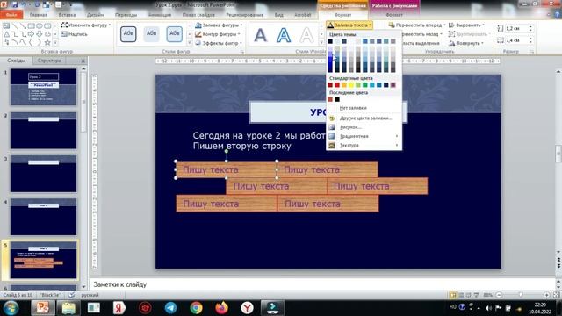The width and height of the screenshot is (562, 316).
Task: Open the Анимация ribbon tab
Action: click(x=160, y=15)
